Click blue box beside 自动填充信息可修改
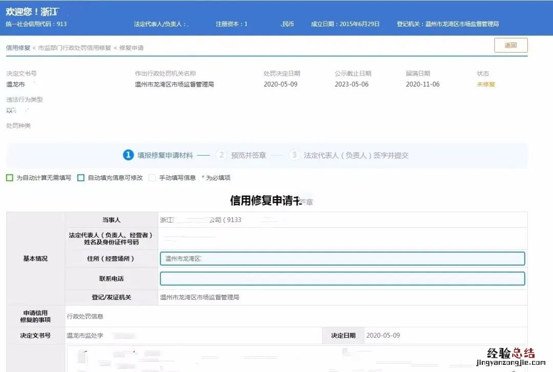The width and height of the screenshot is (553, 372). (81, 178)
